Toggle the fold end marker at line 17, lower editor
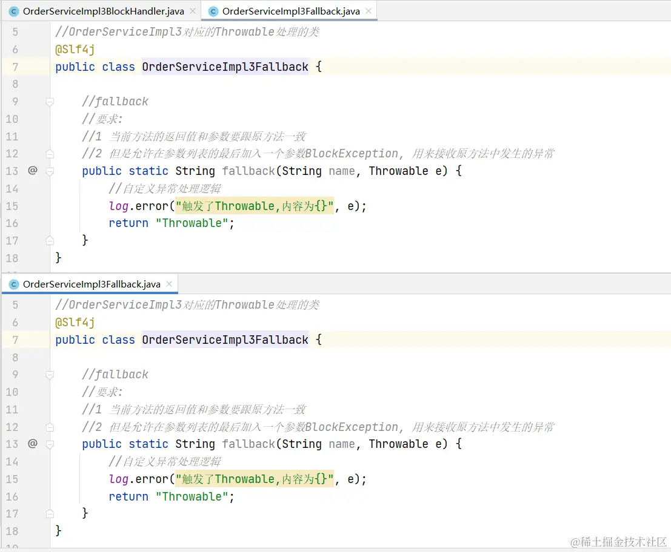 click(50, 513)
